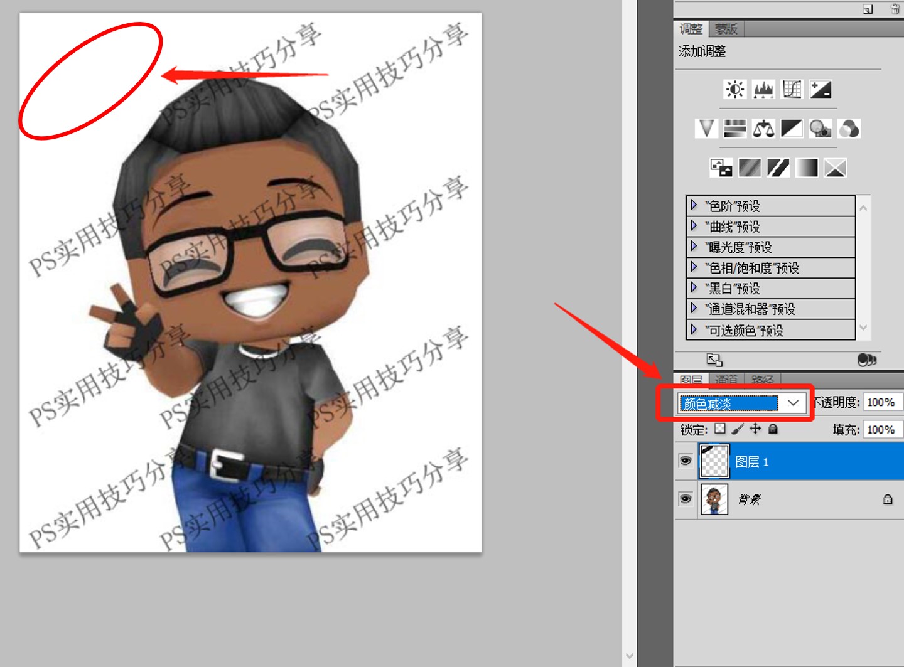Screen dimensions: 904x667
Task: Enable lock transparent pixels
Action: tap(720, 429)
